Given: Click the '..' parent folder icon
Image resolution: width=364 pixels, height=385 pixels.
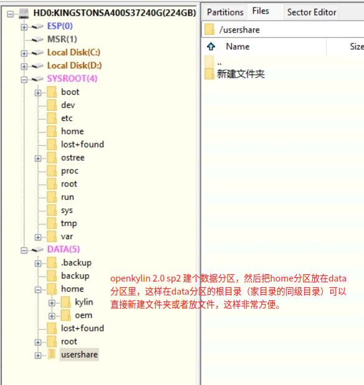Looking at the screenshot, I should pos(209,61).
